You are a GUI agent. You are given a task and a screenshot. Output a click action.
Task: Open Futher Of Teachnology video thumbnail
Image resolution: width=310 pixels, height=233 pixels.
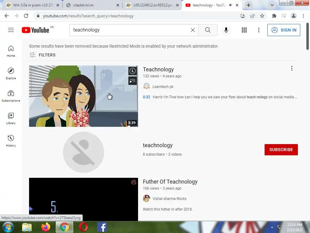tap(84, 199)
